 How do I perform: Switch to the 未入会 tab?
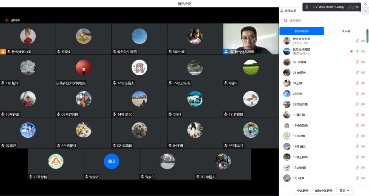click(346, 31)
